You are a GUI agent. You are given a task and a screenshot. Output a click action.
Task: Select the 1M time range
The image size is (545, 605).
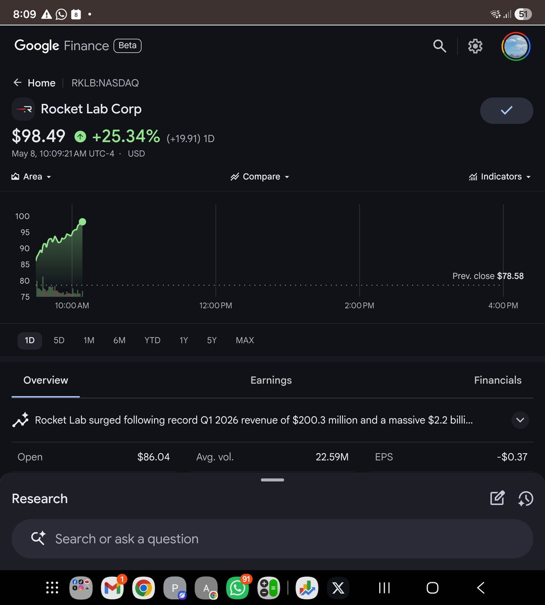click(x=89, y=340)
